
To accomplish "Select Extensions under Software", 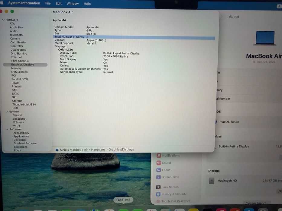I will [21, 147].
